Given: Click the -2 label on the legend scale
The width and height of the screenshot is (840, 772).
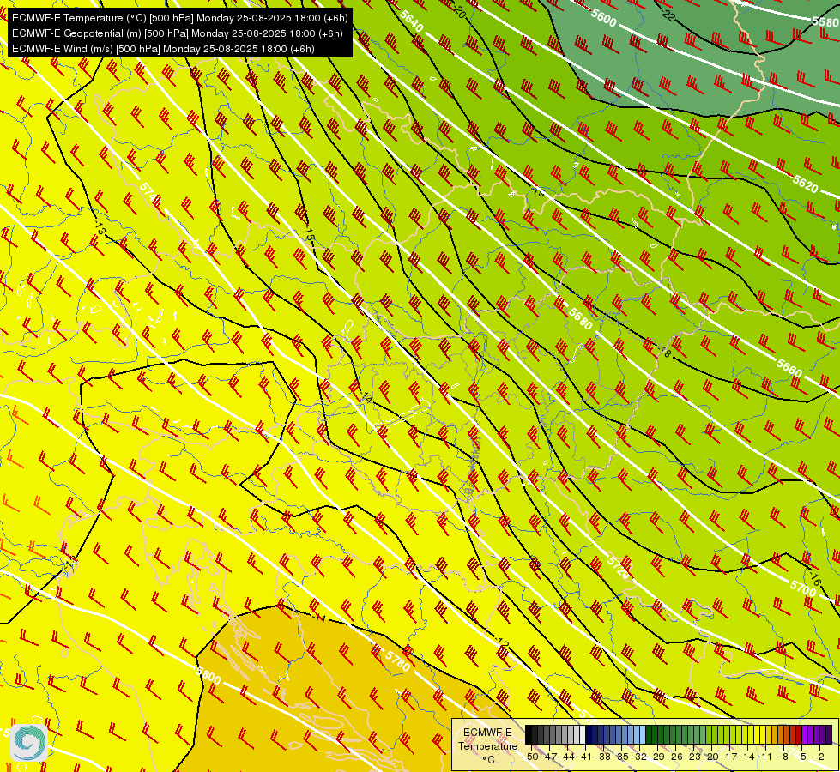Looking at the screenshot, I should [819, 757].
